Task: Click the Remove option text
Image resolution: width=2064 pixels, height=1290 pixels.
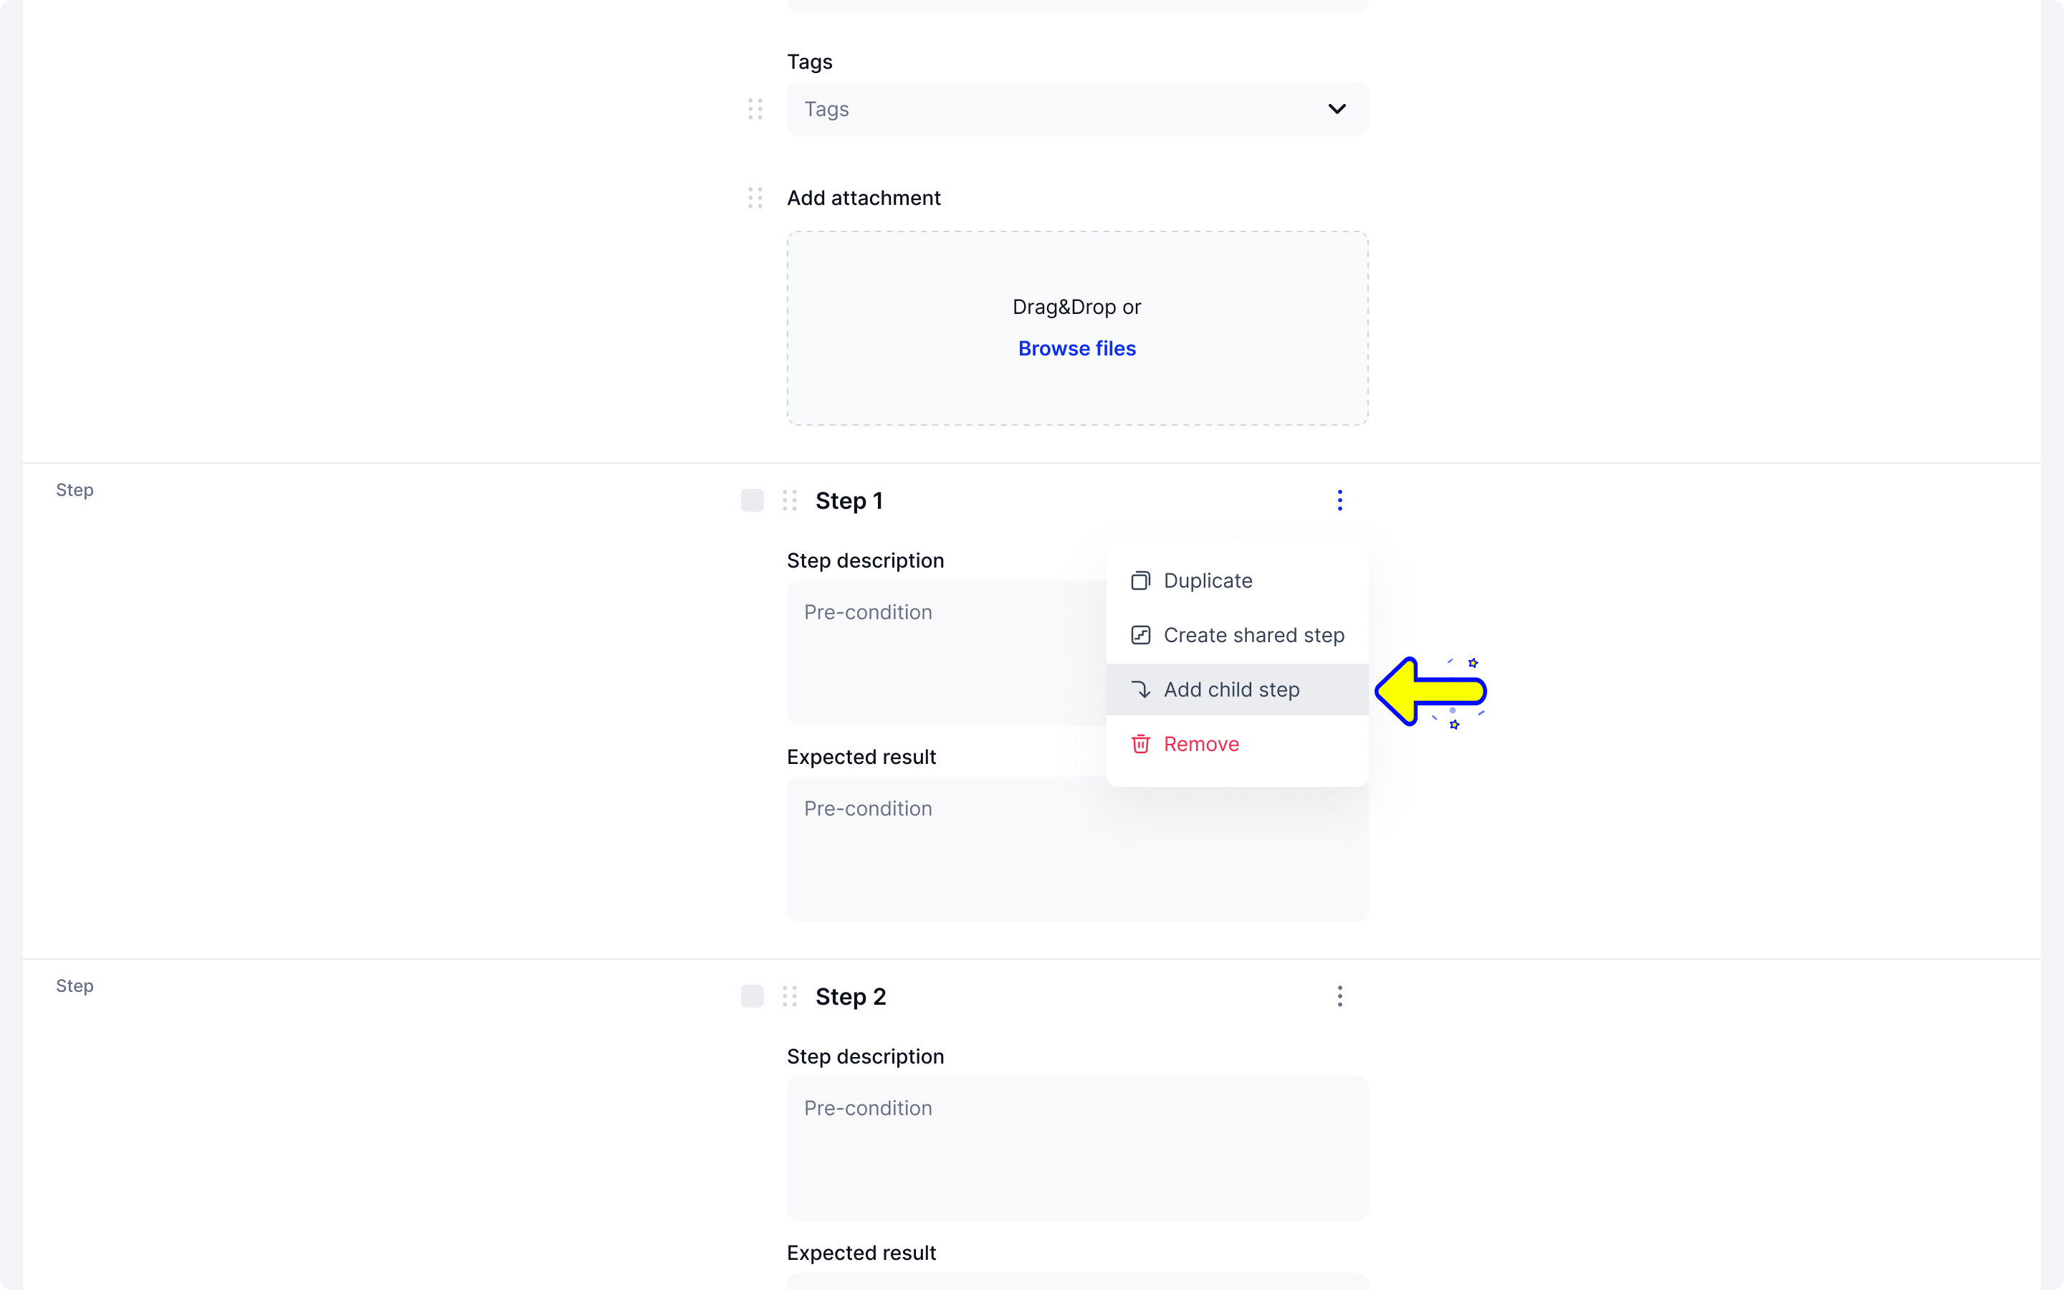Action: [x=1201, y=744]
